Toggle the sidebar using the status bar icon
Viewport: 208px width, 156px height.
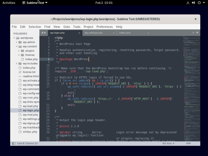[x=14, y=143]
